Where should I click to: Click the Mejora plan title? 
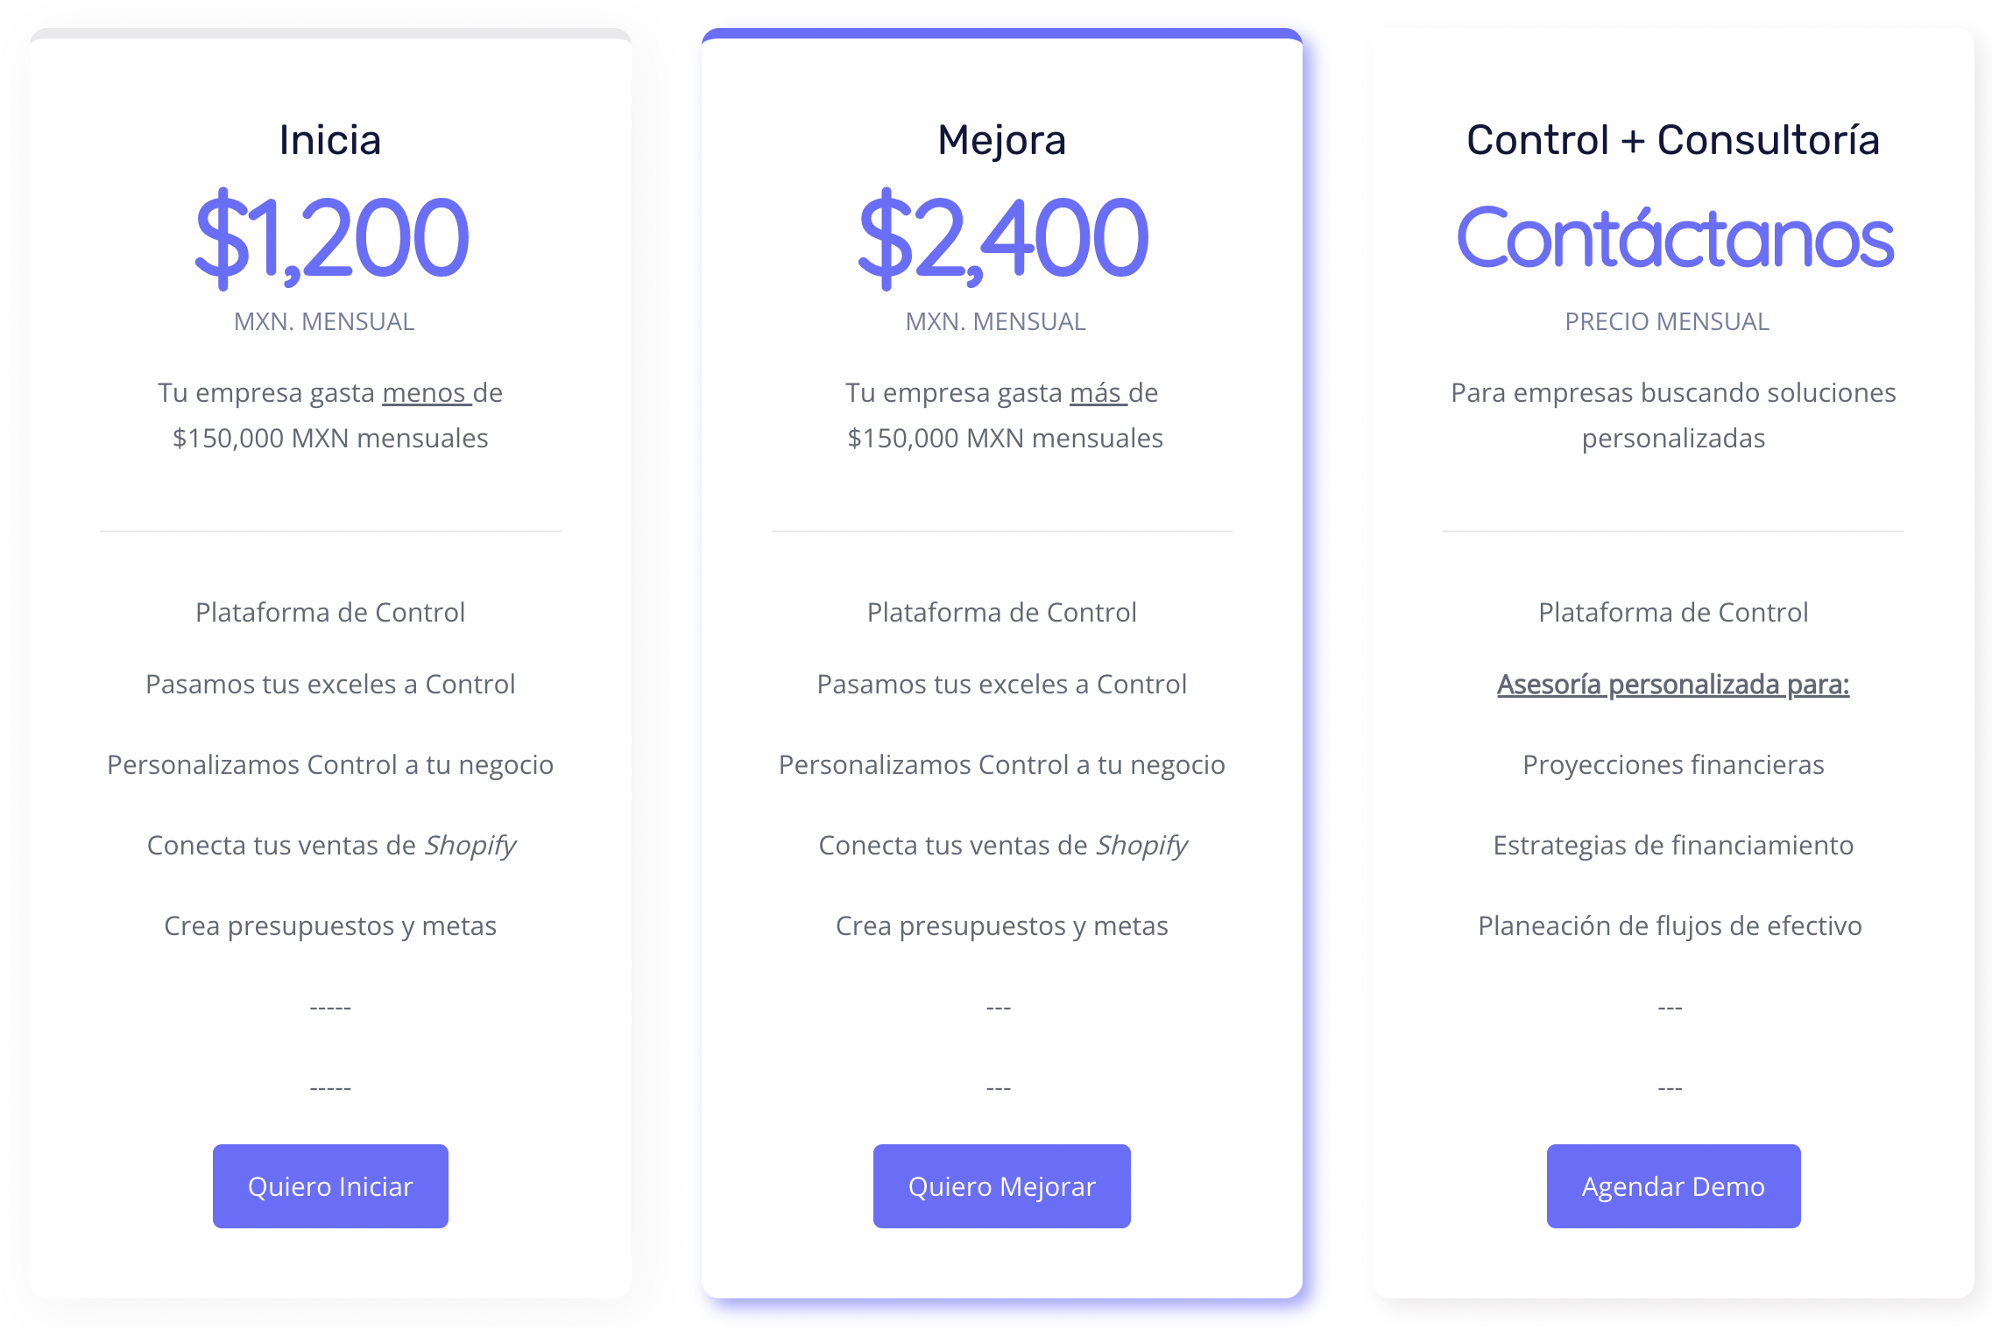click(1001, 140)
